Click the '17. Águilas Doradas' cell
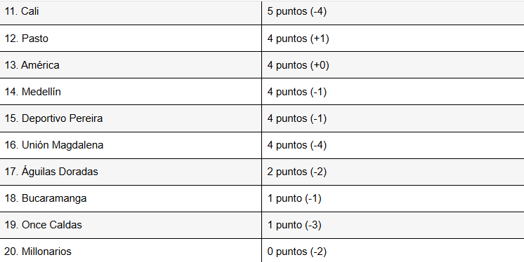Image resolution: width=524 pixels, height=262 pixels. (x=131, y=172)
